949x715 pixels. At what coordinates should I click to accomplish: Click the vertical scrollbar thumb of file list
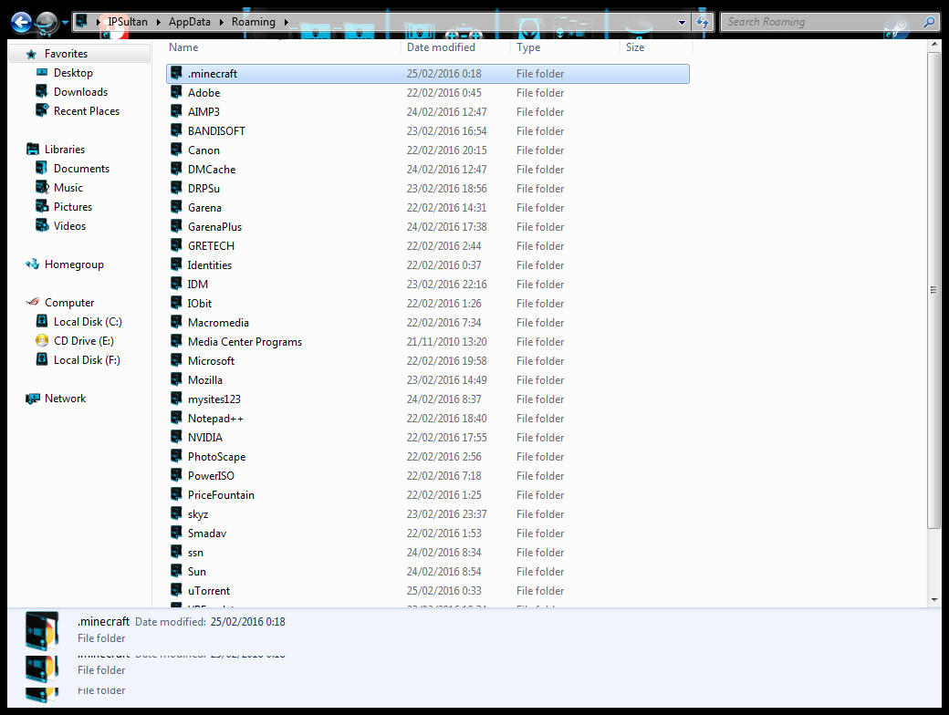[x=933, y=290]
